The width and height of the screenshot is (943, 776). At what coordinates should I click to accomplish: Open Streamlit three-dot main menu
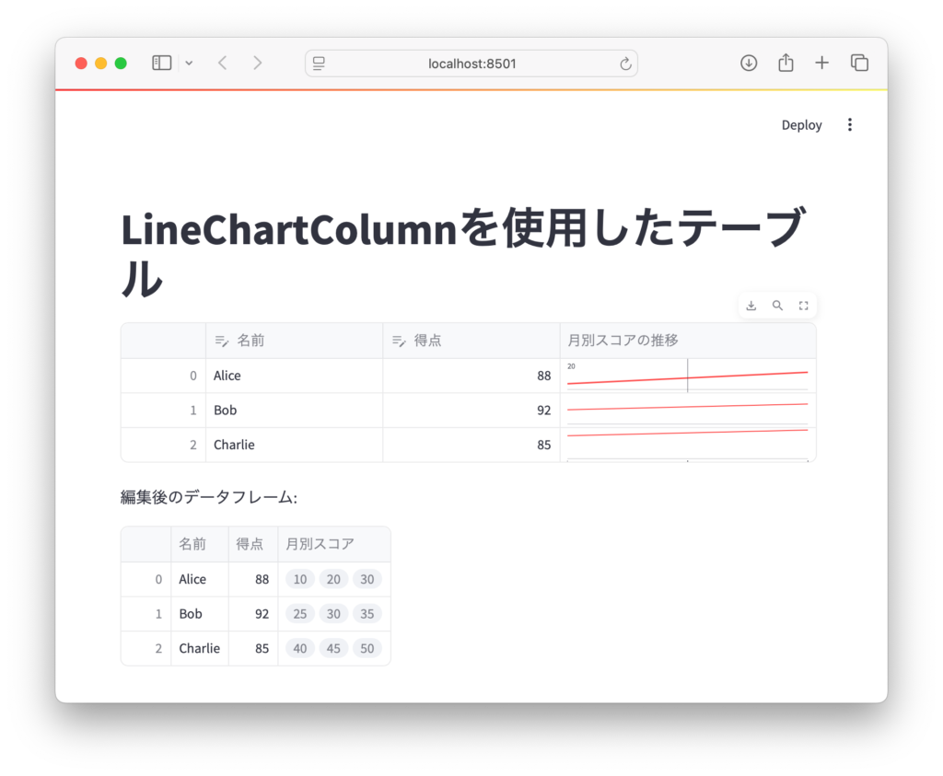pos(849,125)
